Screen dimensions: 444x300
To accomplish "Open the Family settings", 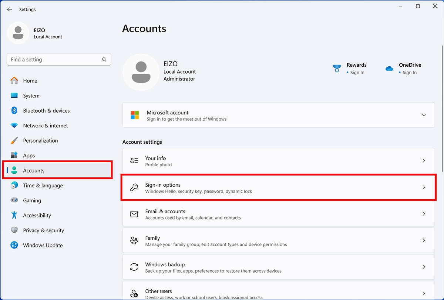I will 279,241.
